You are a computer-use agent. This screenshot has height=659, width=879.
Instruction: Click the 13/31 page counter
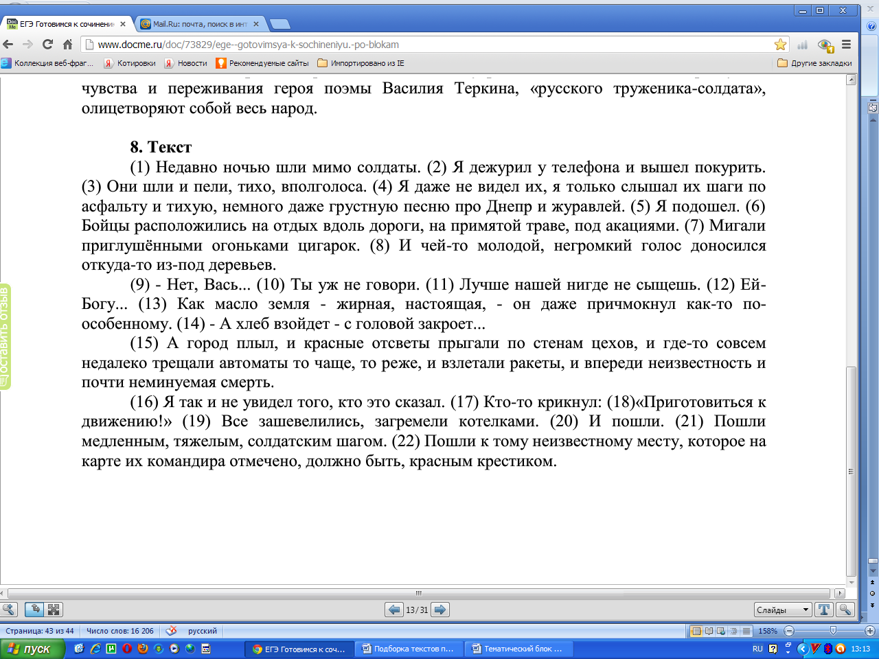pos(417,610)
